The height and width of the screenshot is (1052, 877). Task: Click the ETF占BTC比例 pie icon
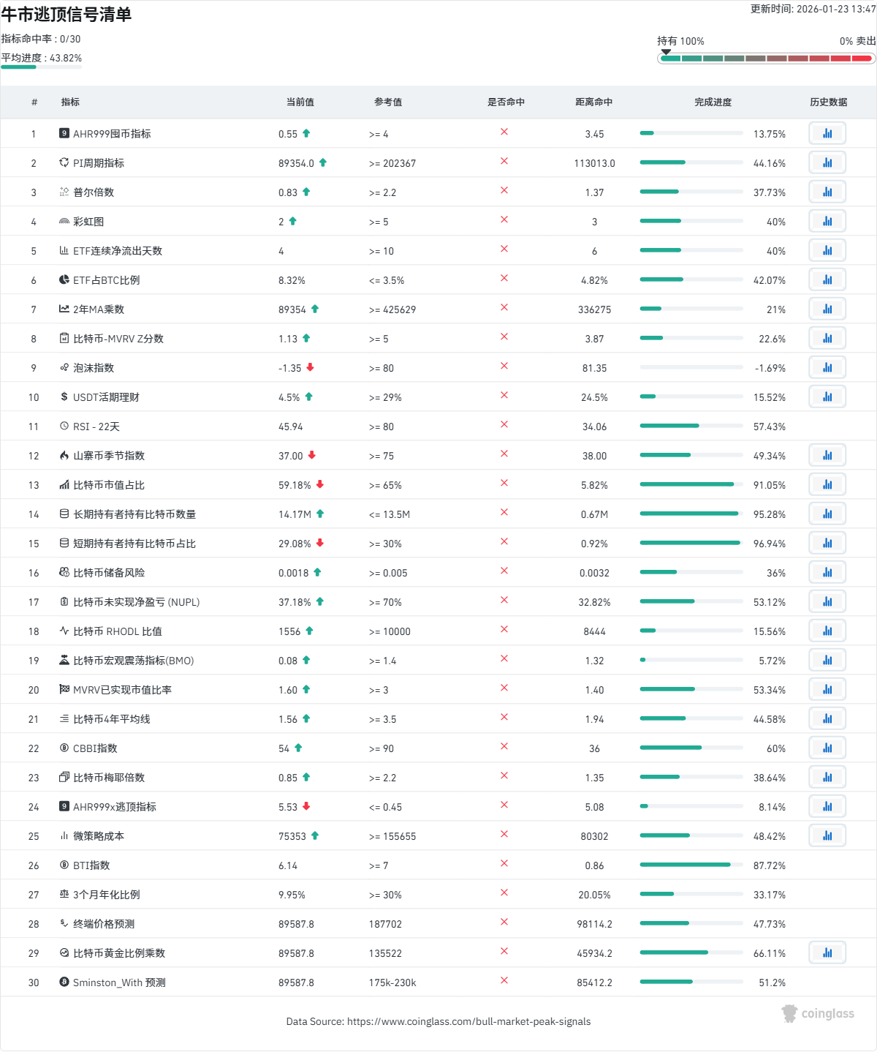pos(64,280)
